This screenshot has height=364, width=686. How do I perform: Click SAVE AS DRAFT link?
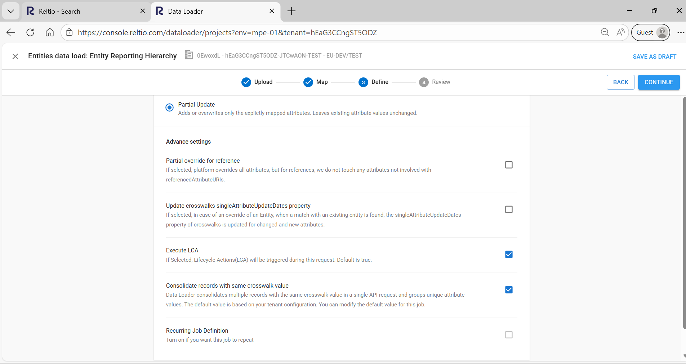coord(654,57)
